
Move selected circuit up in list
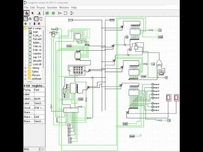pos(30,24)
